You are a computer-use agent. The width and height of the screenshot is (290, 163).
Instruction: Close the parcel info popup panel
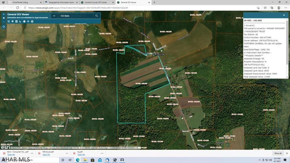click(x=284, y=15)
